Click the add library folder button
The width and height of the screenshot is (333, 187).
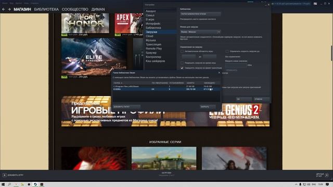(126, 107)
